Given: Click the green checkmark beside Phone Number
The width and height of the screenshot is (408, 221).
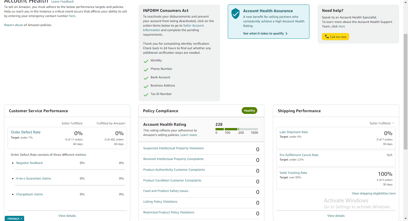Looking at the screenshot, I should (x=146, y=70).
